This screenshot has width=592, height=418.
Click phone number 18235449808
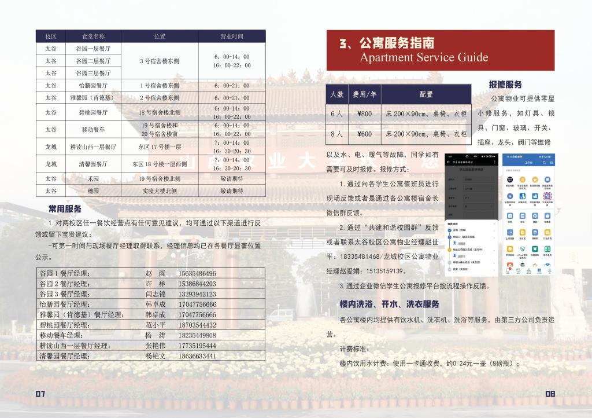coord(197,335)
